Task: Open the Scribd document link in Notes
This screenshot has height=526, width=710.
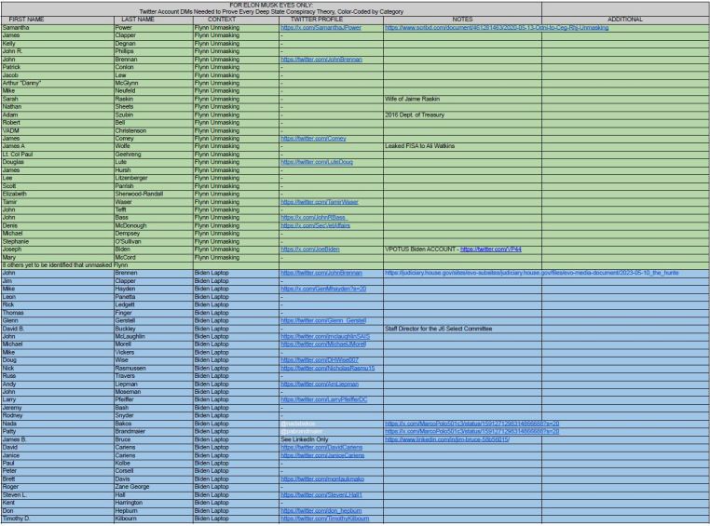Action: coord(496,28)
